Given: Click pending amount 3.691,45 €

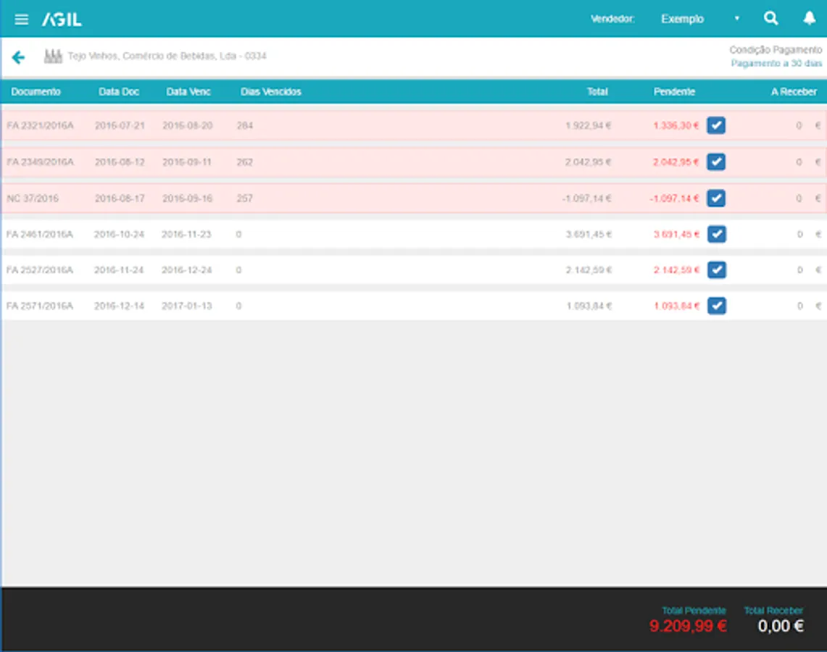Looking at the screenshot, I should 677,234.
